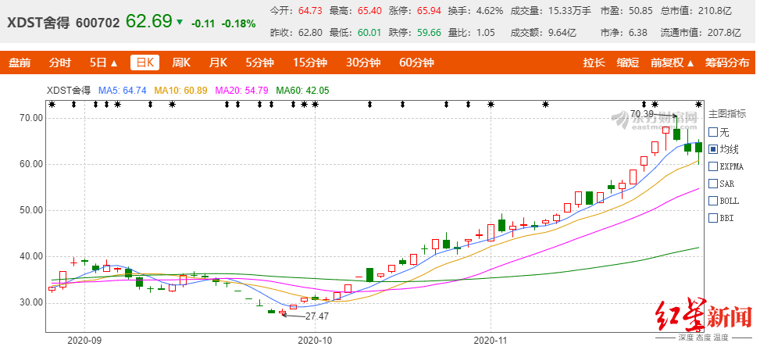Expand the 5日 chart dropdown
This screenshot has width=760, height=350.
tap(104, 62)
